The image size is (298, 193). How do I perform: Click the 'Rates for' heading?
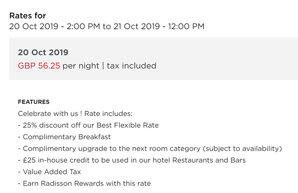(28, 16)
